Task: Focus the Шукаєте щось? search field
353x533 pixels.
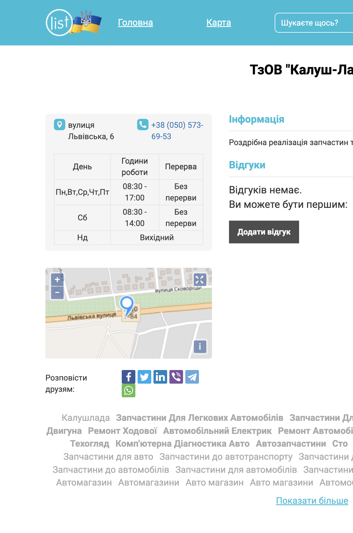Action: (x=314, y=23)
